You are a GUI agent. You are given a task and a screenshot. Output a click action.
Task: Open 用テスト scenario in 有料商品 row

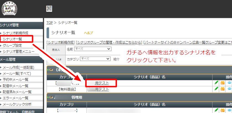coord(102,89)
